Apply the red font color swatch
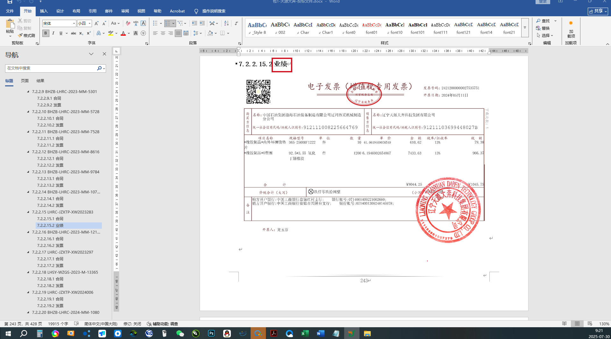 pyautogui.click(x=123, y=33)
